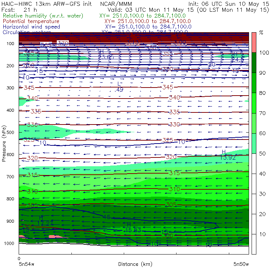Click the 'Pressure (hPa)' axis title

4,144
